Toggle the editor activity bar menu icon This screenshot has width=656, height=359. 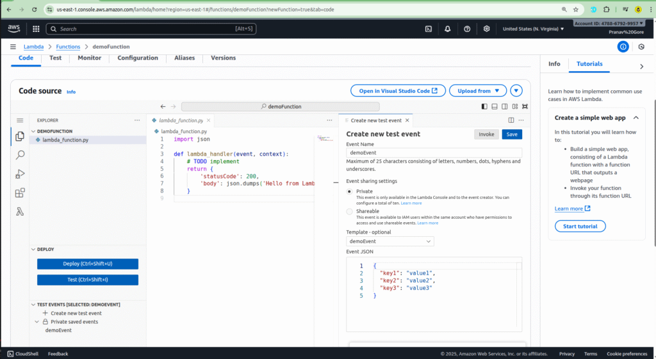(20, 120)
